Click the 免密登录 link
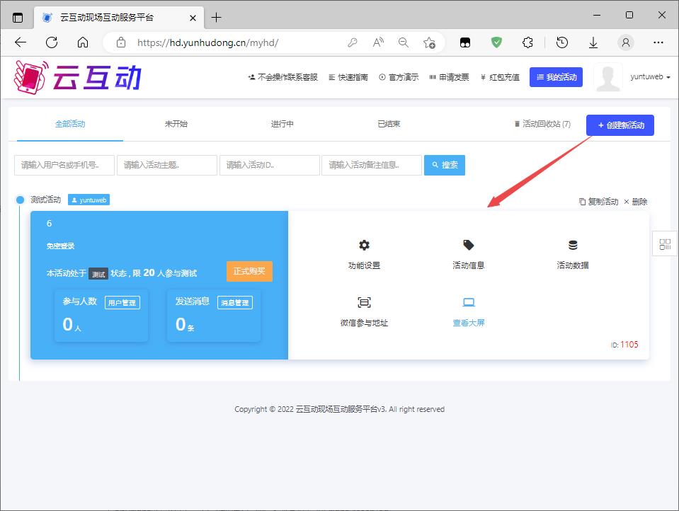The width and height of the screenshot is (679, 511). click(x=60, y=246)
